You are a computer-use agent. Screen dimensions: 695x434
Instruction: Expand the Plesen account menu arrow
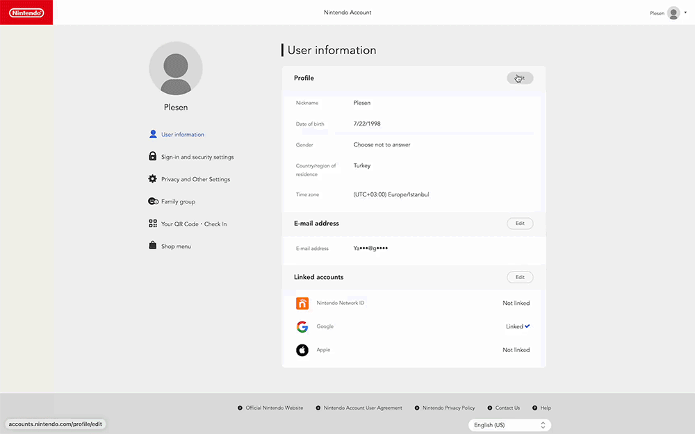point(685,12)
